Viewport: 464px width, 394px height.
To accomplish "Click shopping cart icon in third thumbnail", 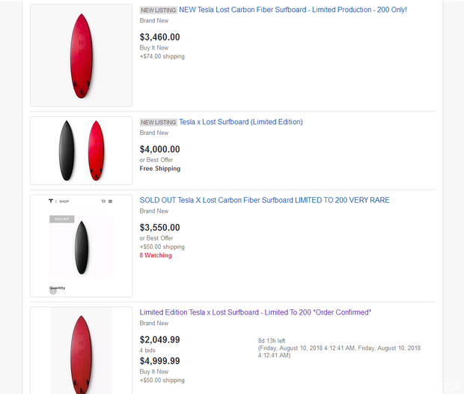I will tap(103, 201).
